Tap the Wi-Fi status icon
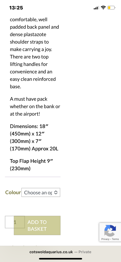 [x=103, y=7]
